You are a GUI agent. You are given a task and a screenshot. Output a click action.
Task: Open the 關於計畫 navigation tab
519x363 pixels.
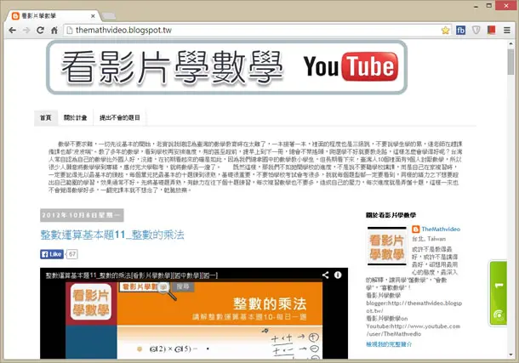[75, 117]
